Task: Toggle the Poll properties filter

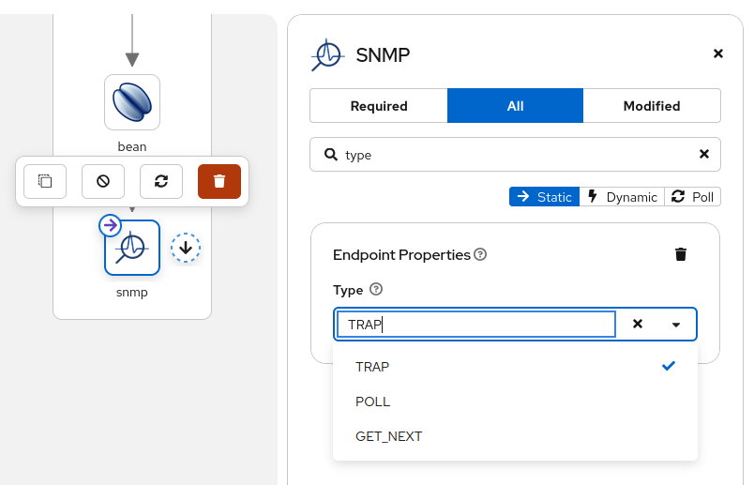Action: tap(693, 197)
